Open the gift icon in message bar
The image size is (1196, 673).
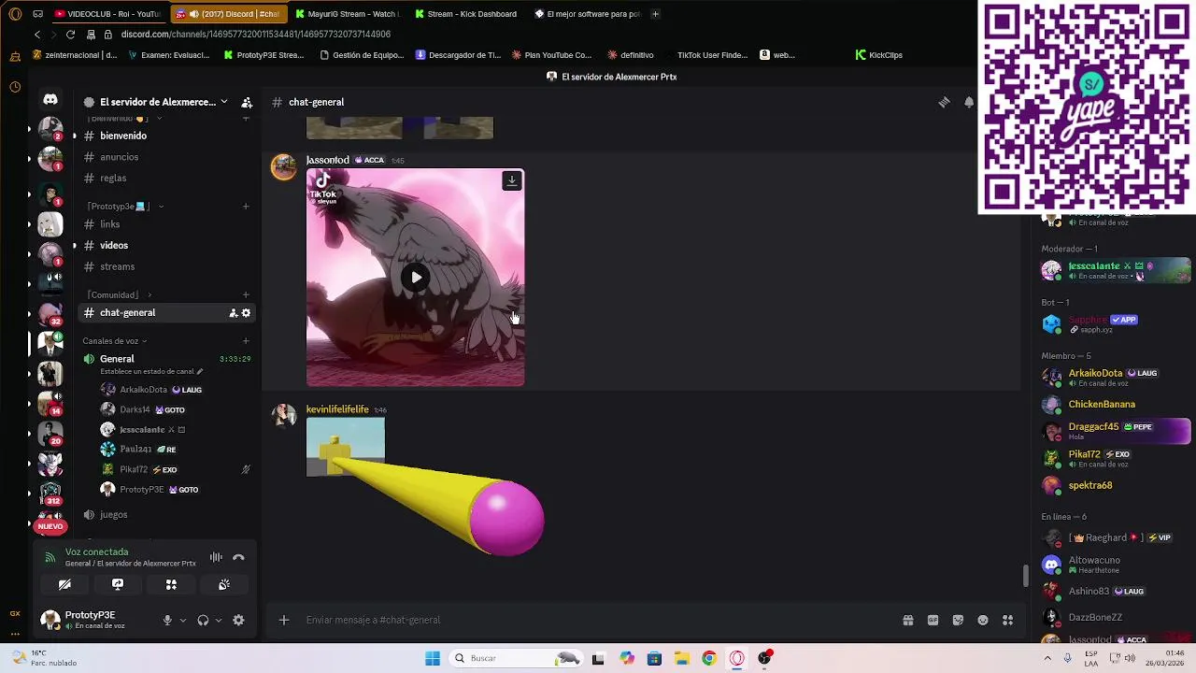coord(907,620)
